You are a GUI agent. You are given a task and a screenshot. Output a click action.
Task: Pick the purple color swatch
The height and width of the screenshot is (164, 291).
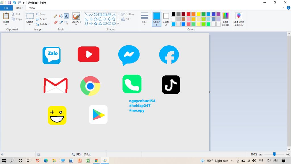click(219, 14)
